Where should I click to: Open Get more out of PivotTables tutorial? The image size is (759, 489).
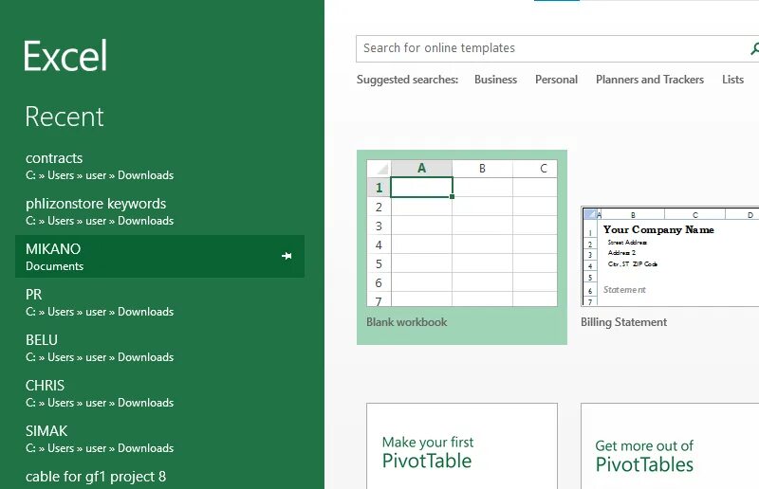pyautogui.click(x=670, y=446)
